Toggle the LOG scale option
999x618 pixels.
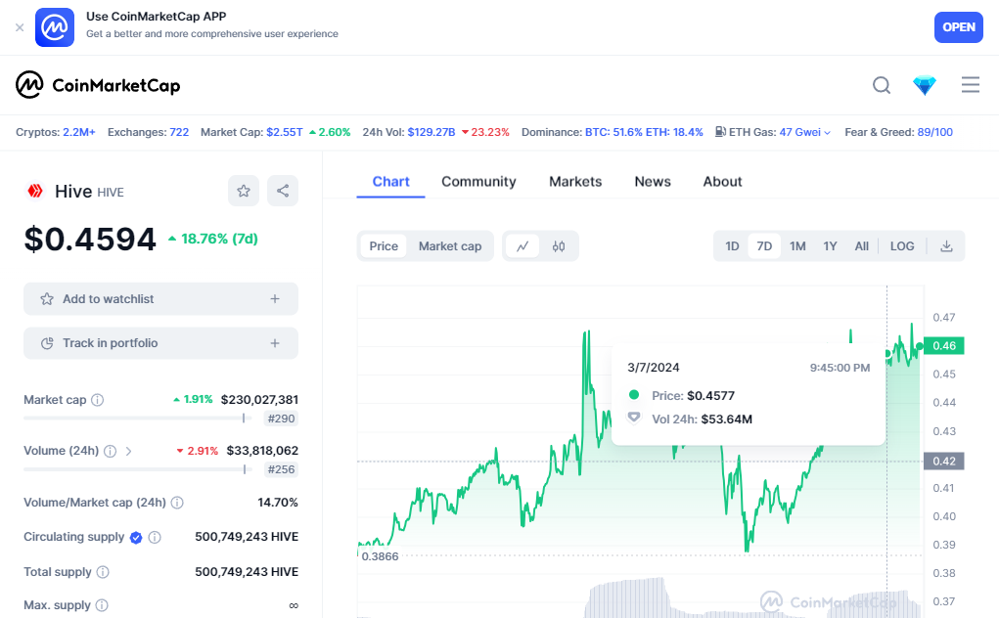tap(902, 246)
